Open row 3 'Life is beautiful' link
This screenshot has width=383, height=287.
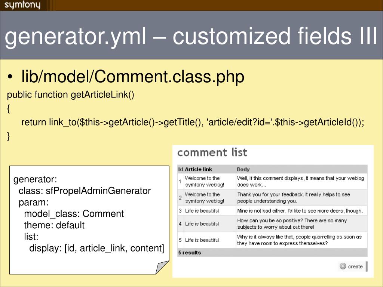point(202,211)
